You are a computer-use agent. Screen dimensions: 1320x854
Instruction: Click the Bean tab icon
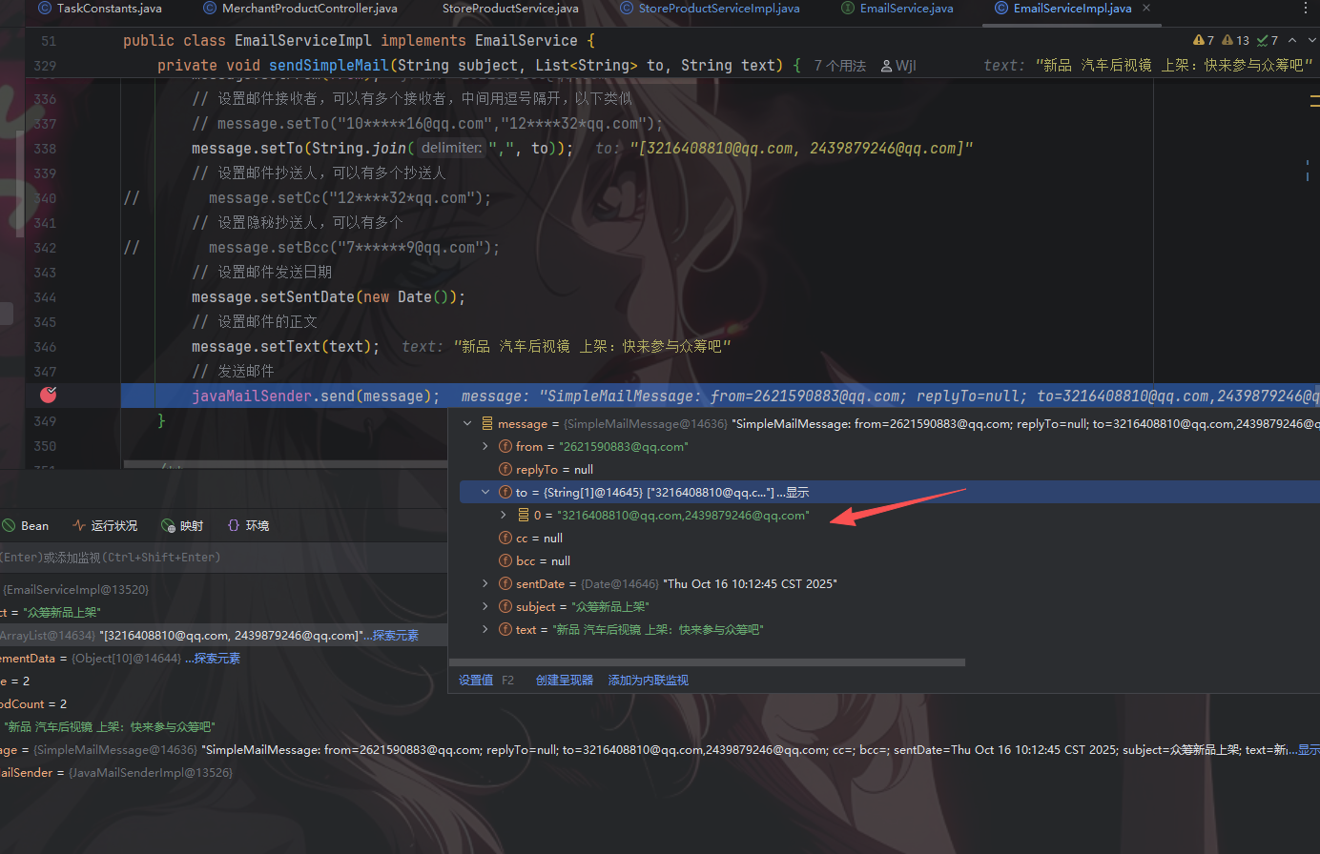click(9, 526)
